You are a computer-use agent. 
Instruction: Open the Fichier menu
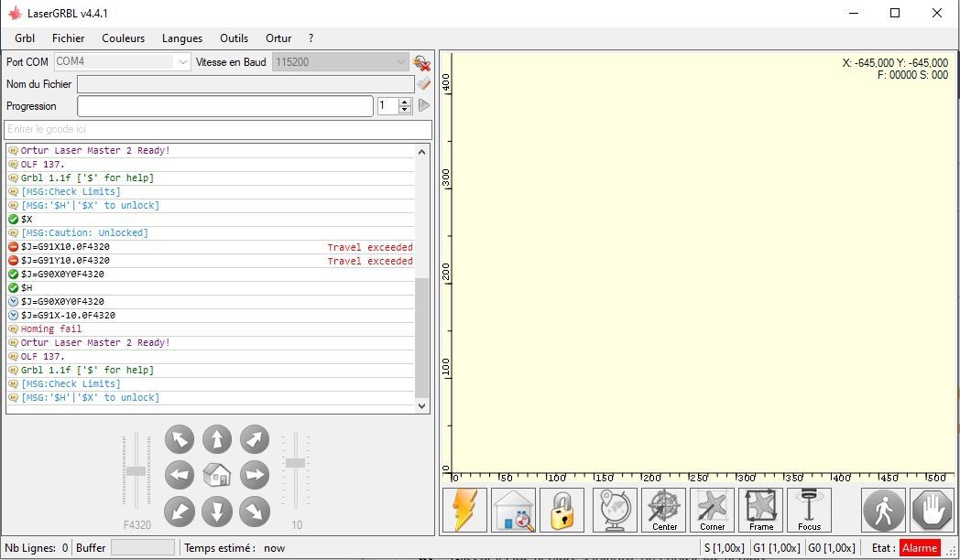(68, 38)
